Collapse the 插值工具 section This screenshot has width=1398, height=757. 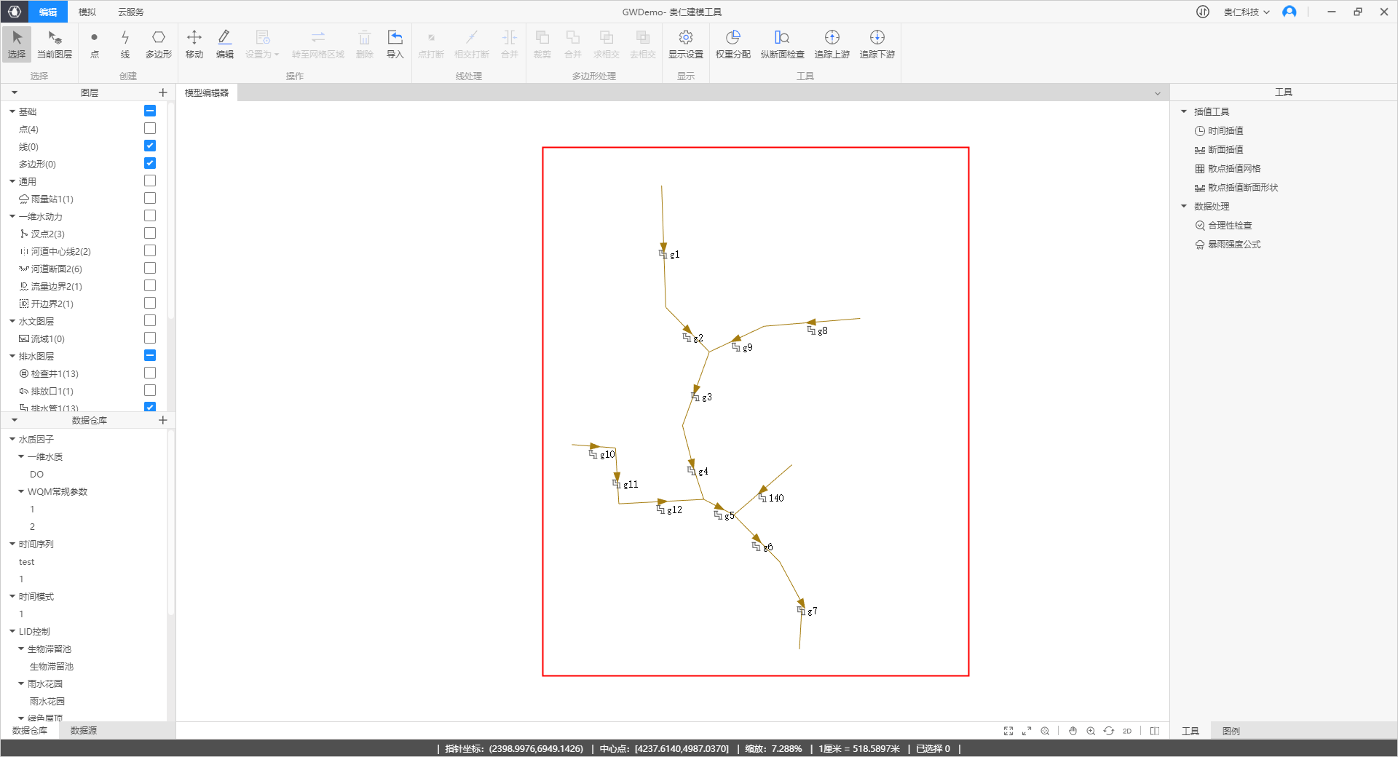coord(1184,111)
